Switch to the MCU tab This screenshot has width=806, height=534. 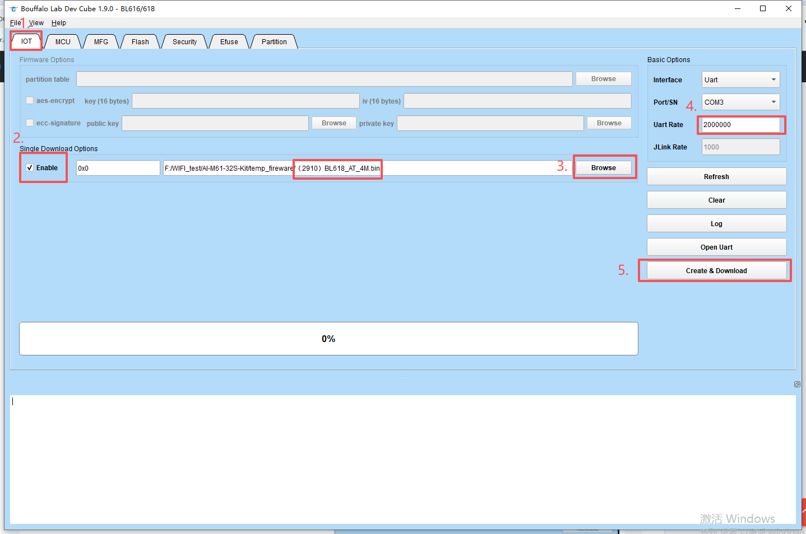(63, 42)
